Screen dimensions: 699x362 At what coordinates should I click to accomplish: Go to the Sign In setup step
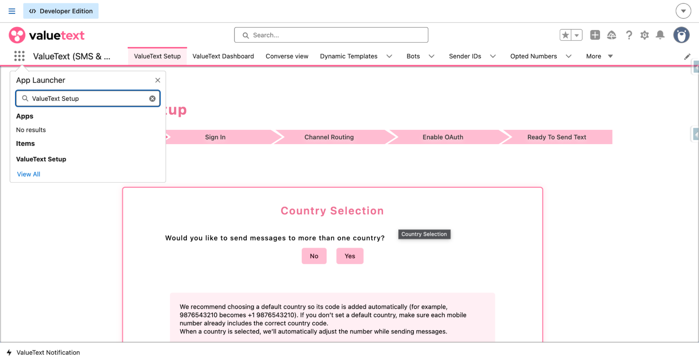pos(220,137)
